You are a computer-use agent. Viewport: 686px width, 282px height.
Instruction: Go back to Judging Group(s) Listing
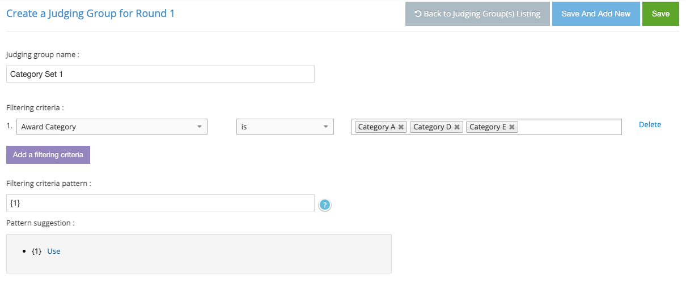point(477,14)
